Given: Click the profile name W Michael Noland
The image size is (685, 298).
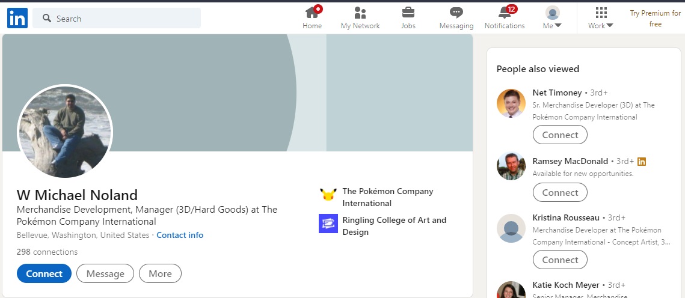Looking at the screenshot, I should pyautogui.click(x=77, y=195).
